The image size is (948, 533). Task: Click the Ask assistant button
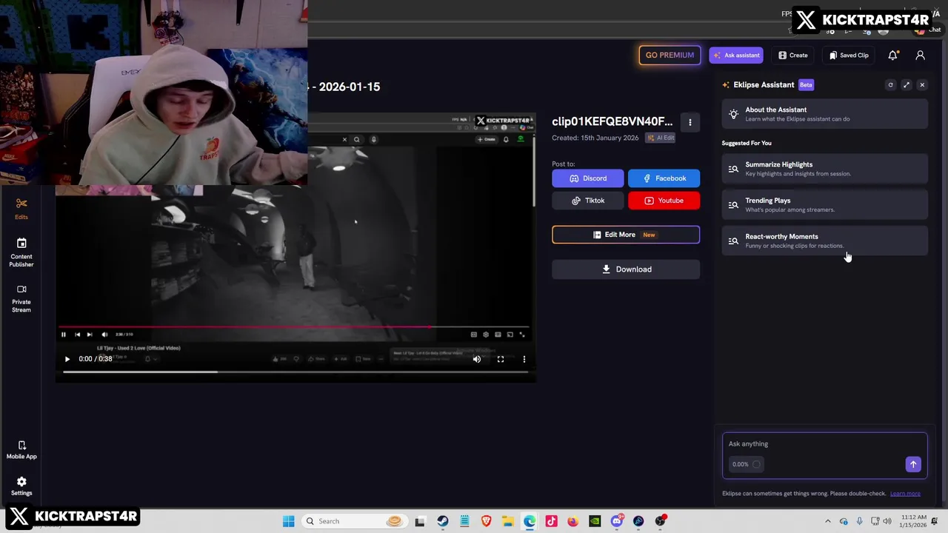pyautogui.click(x=736, y=55)
